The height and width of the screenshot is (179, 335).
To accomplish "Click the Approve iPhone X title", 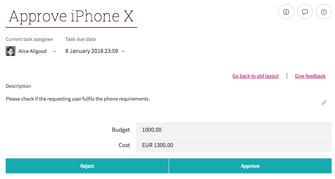I will 71,16.
